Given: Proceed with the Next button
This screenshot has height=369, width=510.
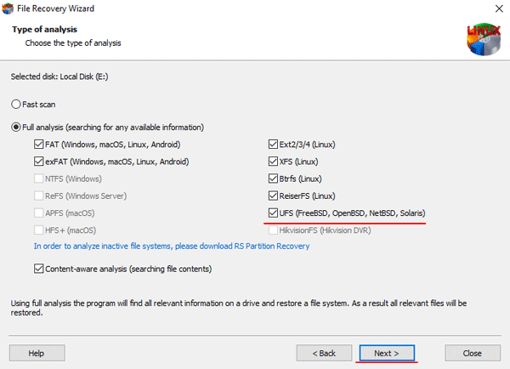Looking at the screenshot, I should point(387,352).
